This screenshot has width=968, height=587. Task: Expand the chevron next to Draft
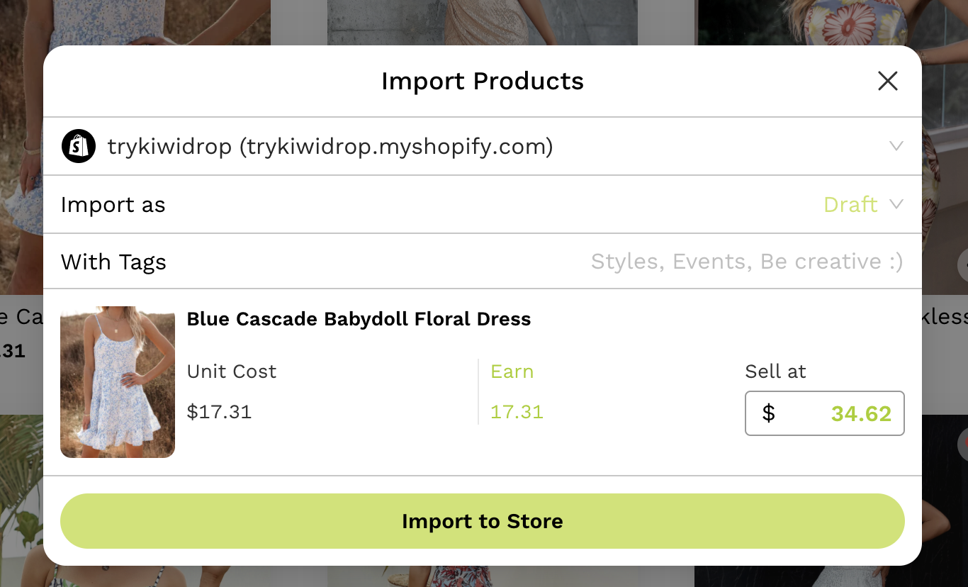(x=897, y=205)
